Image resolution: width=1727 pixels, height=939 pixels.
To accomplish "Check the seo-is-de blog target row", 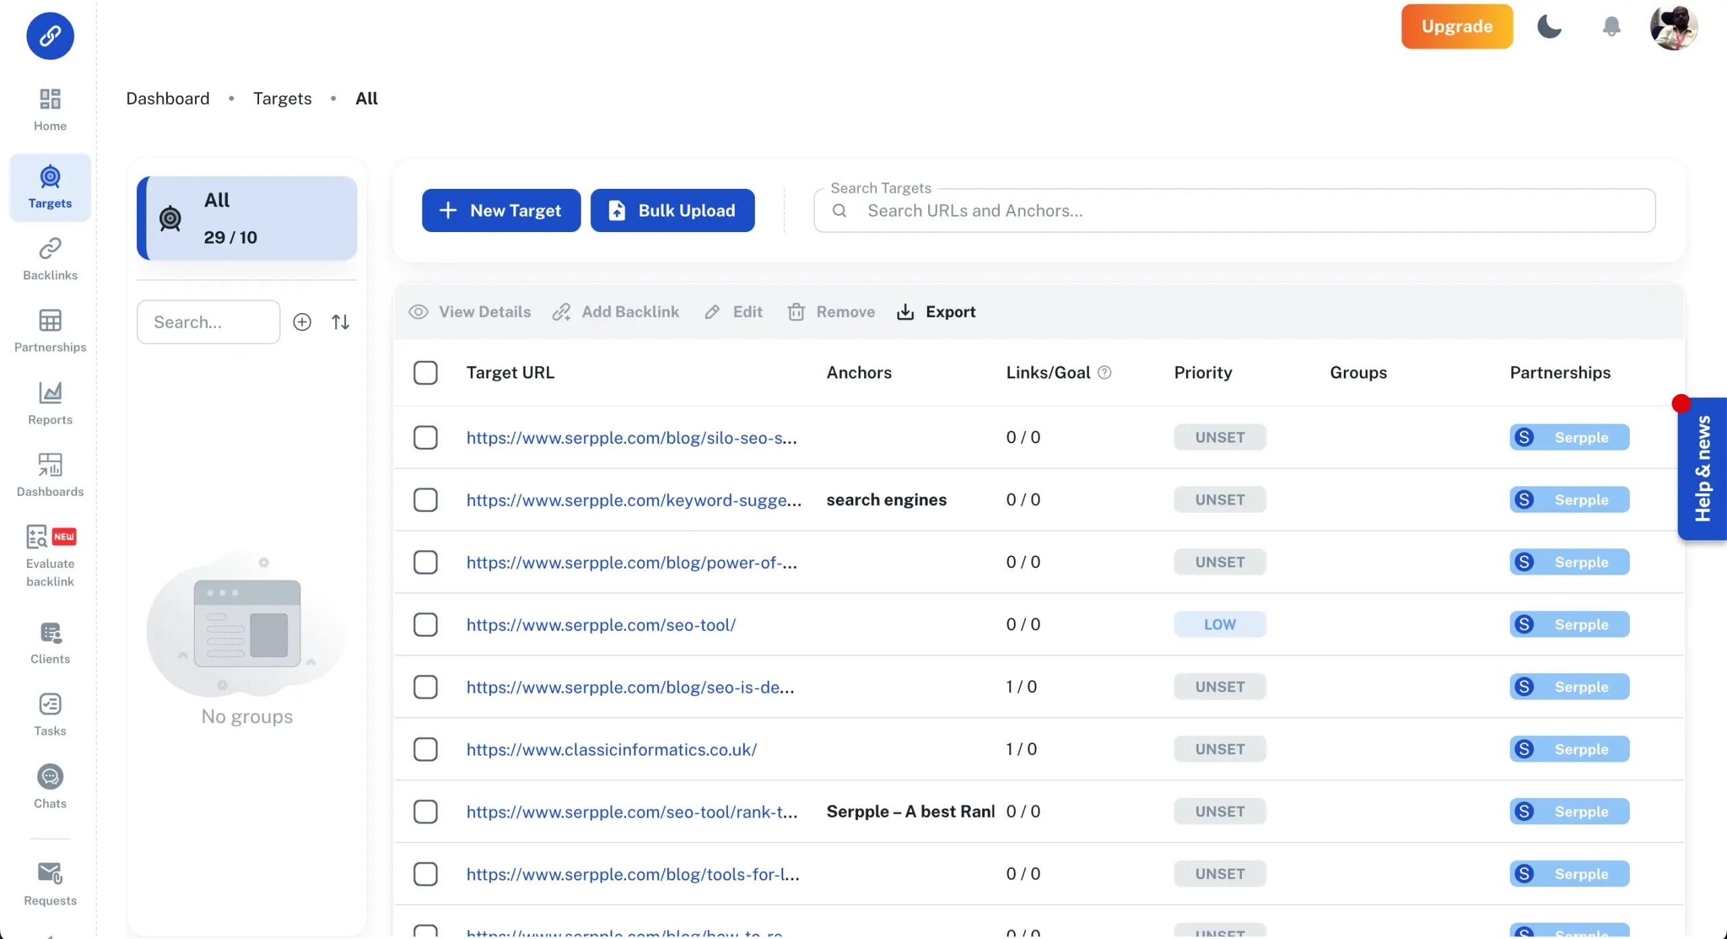I will pyautogui.click(x=426, y=687).
